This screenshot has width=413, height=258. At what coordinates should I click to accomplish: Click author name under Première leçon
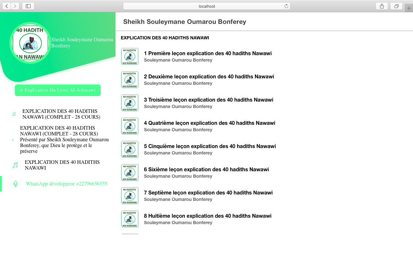[x=178, y=60]
